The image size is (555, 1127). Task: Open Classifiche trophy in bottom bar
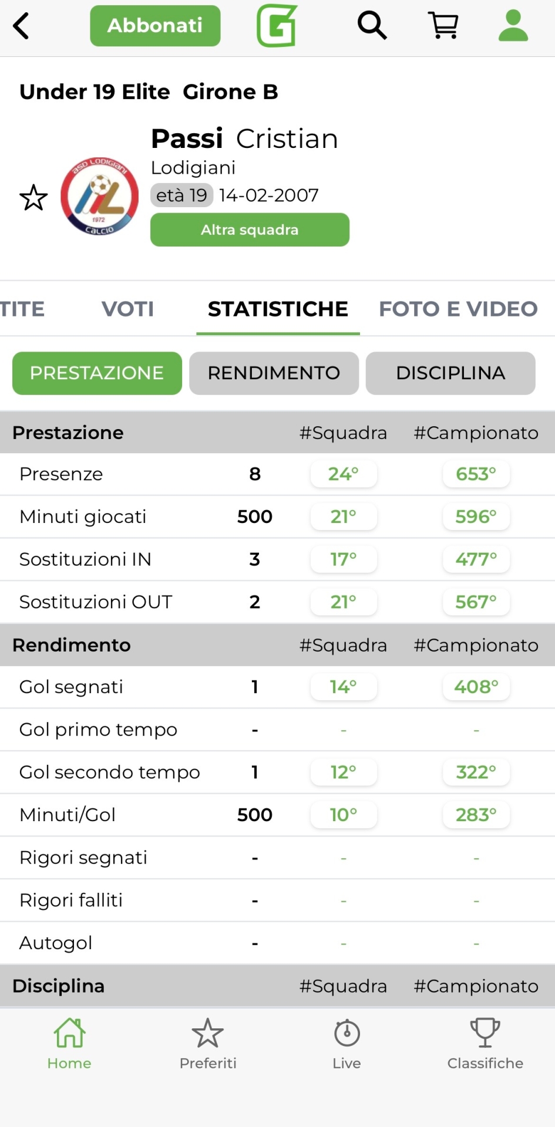tap(485, 1043)
